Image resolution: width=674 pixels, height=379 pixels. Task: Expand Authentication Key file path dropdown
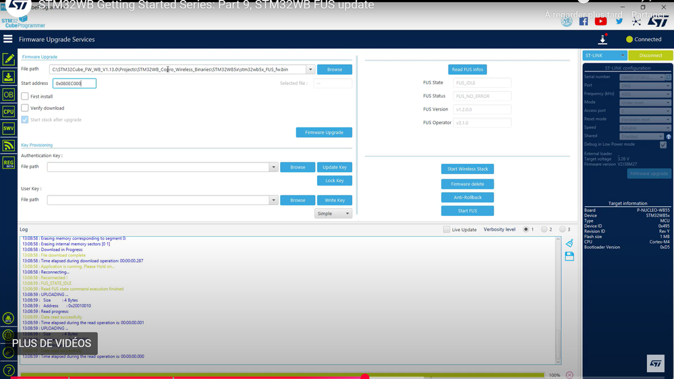[x=273, y=167]
